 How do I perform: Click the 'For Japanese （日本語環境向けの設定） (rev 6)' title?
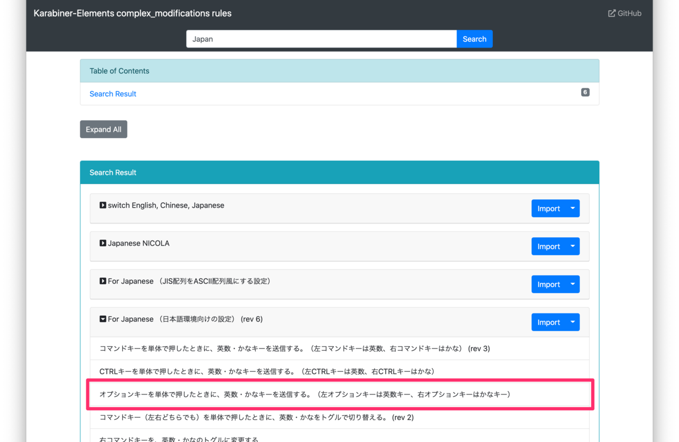(x=185, y=319)
